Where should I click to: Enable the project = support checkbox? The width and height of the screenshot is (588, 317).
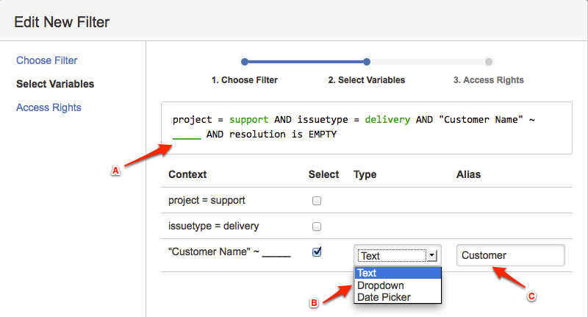pyautogui.click(x=317, y=201)
